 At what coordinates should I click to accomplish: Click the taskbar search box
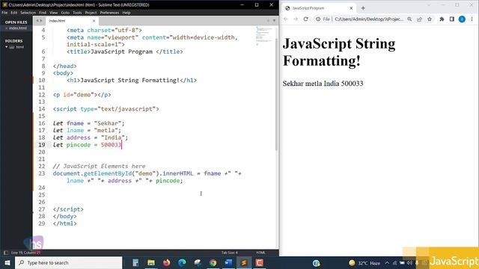pyautogui.click(x=68, y=262)
